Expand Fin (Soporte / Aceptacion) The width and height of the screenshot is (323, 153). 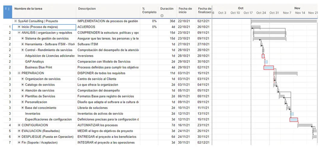[x=19, y=142]
